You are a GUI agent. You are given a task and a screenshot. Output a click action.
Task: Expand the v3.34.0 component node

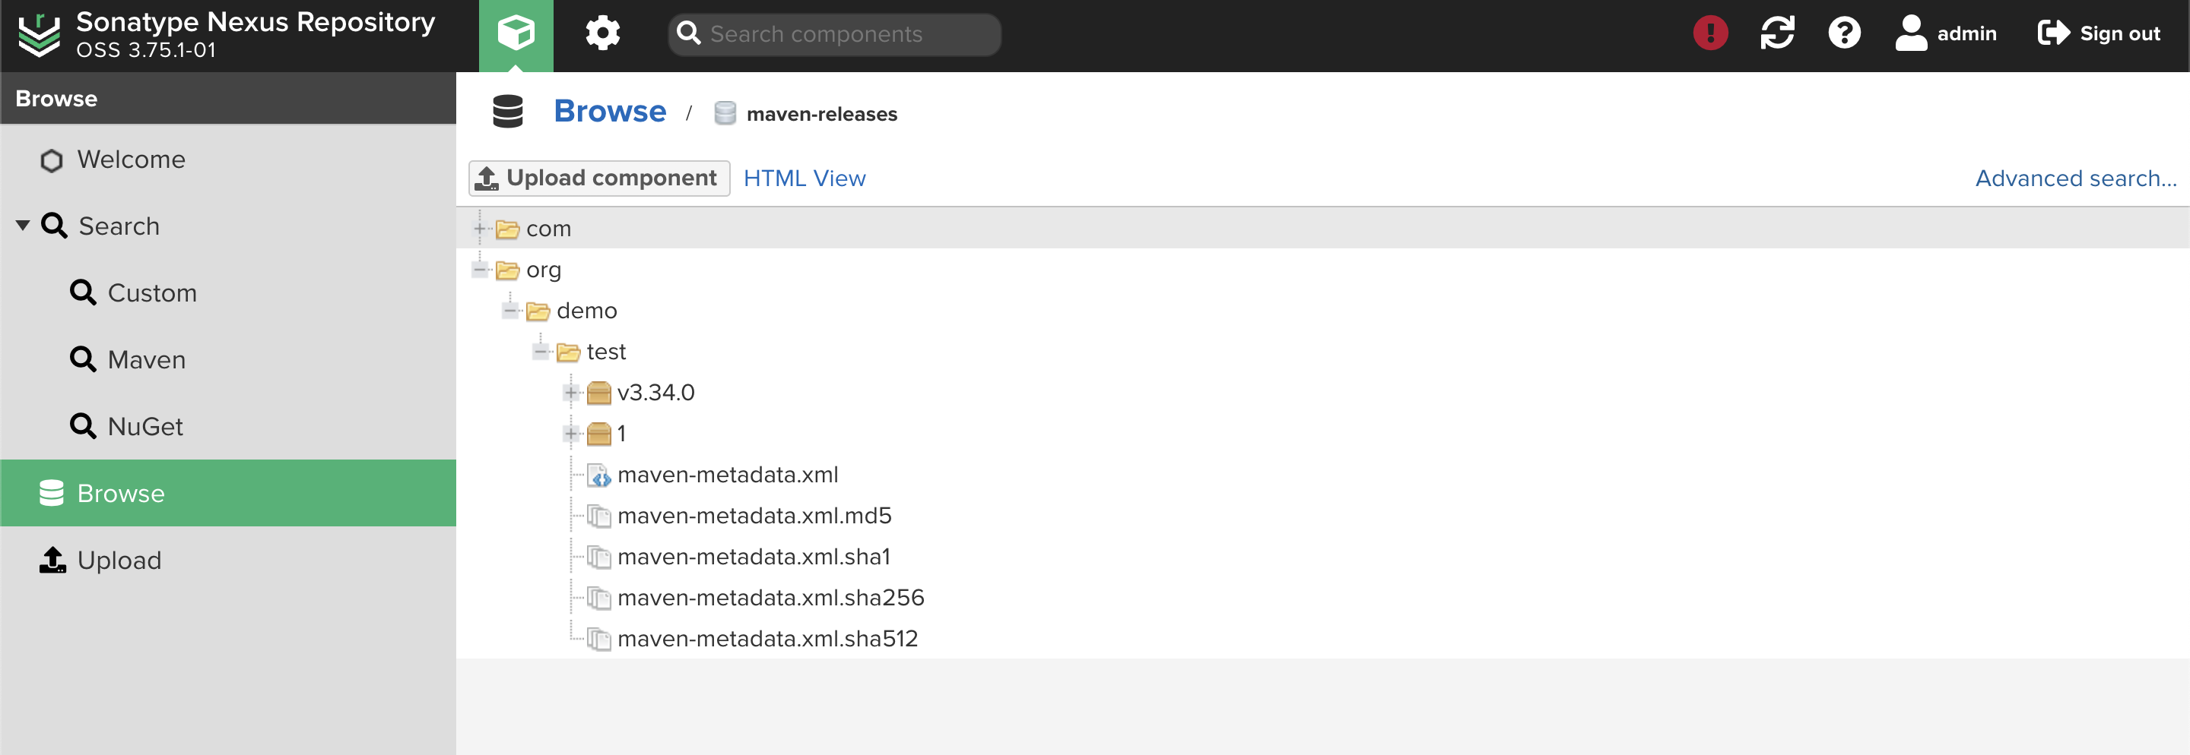coord(571,393)
